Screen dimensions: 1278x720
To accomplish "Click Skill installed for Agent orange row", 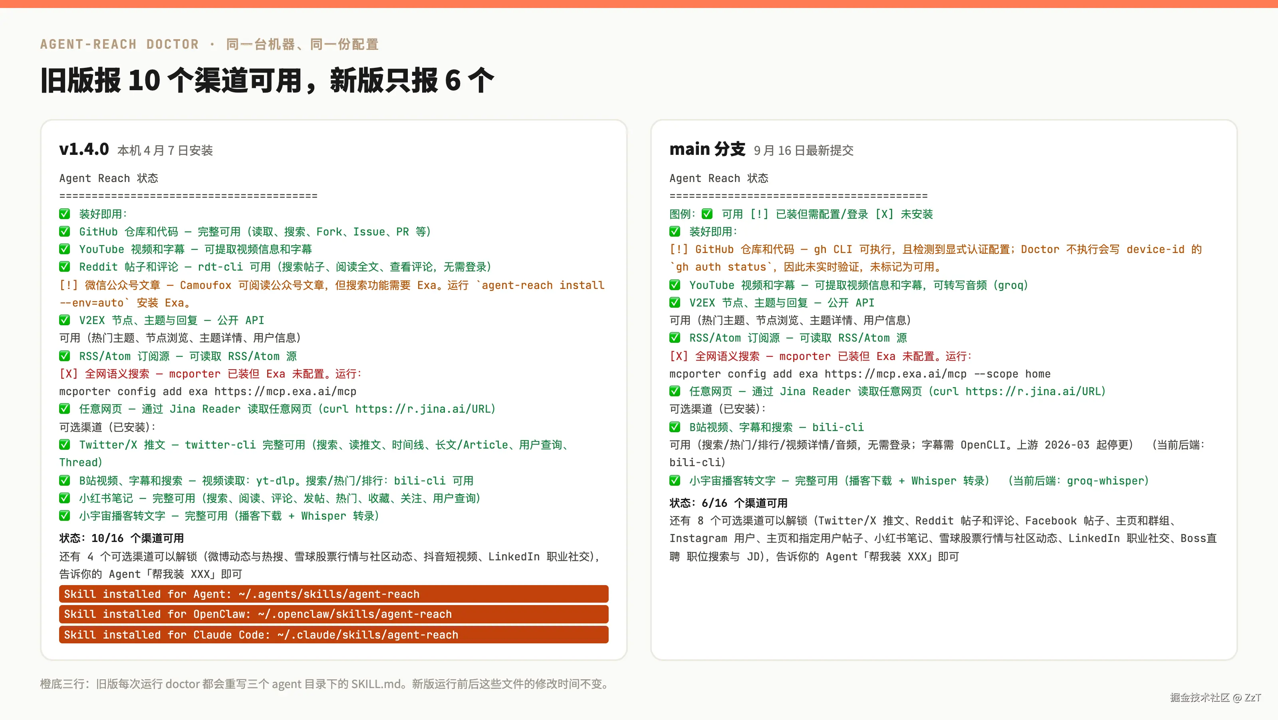I will coord(333,594).
